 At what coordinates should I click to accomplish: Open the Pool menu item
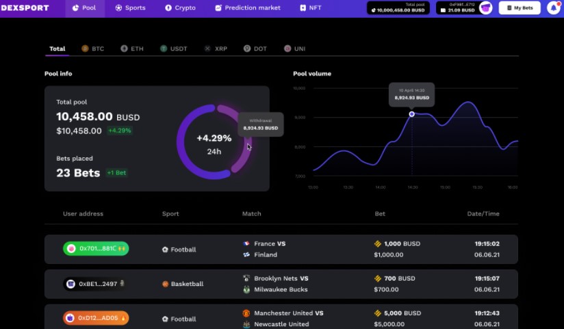click(85, 8)
